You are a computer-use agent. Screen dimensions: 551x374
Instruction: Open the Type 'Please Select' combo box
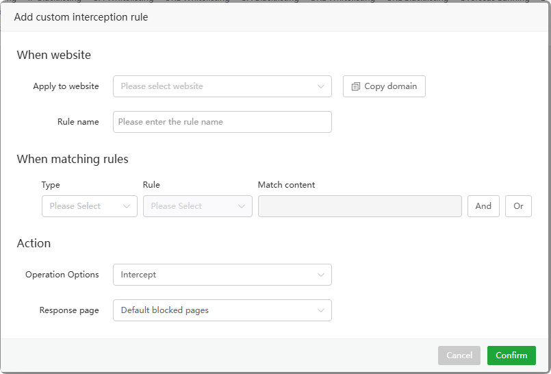82,206
